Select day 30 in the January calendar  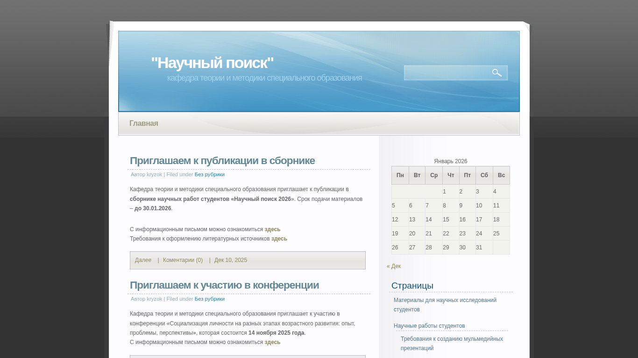point(462,248)
